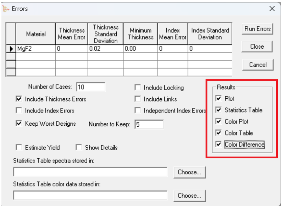
Task: Click the Number to Keep field
Action: click(149, 124)
